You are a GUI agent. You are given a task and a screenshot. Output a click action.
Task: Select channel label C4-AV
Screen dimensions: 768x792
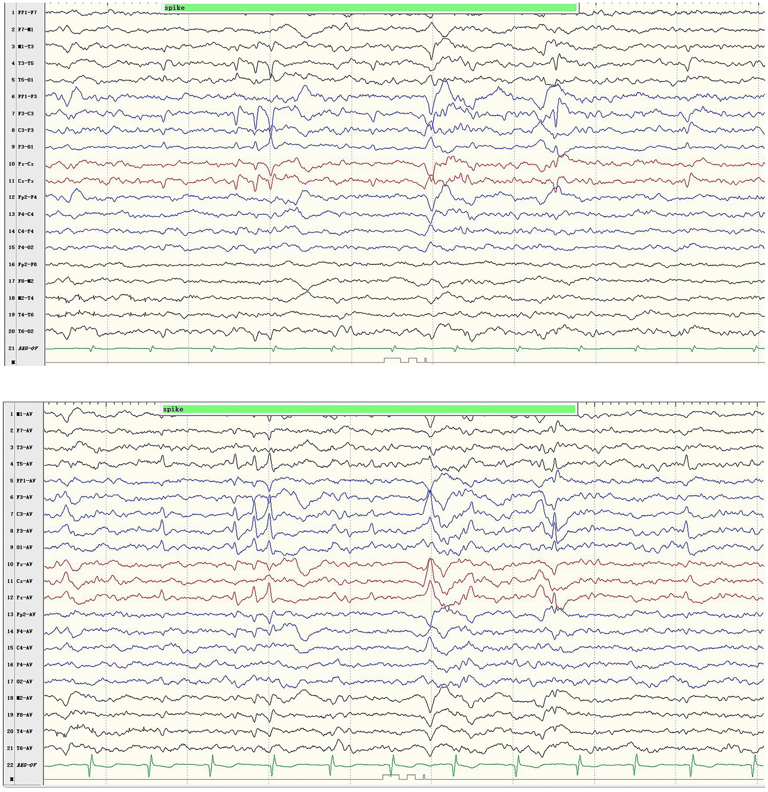coord(24,648)
